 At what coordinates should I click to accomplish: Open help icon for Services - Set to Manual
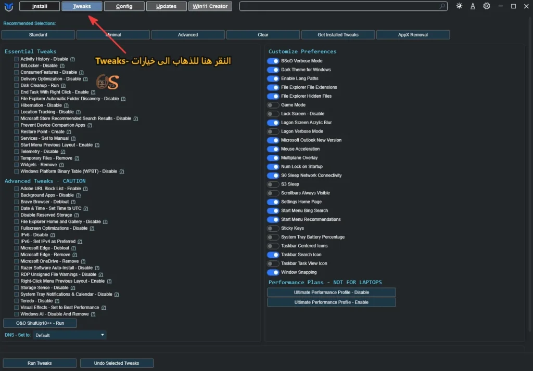click(73, 139)
